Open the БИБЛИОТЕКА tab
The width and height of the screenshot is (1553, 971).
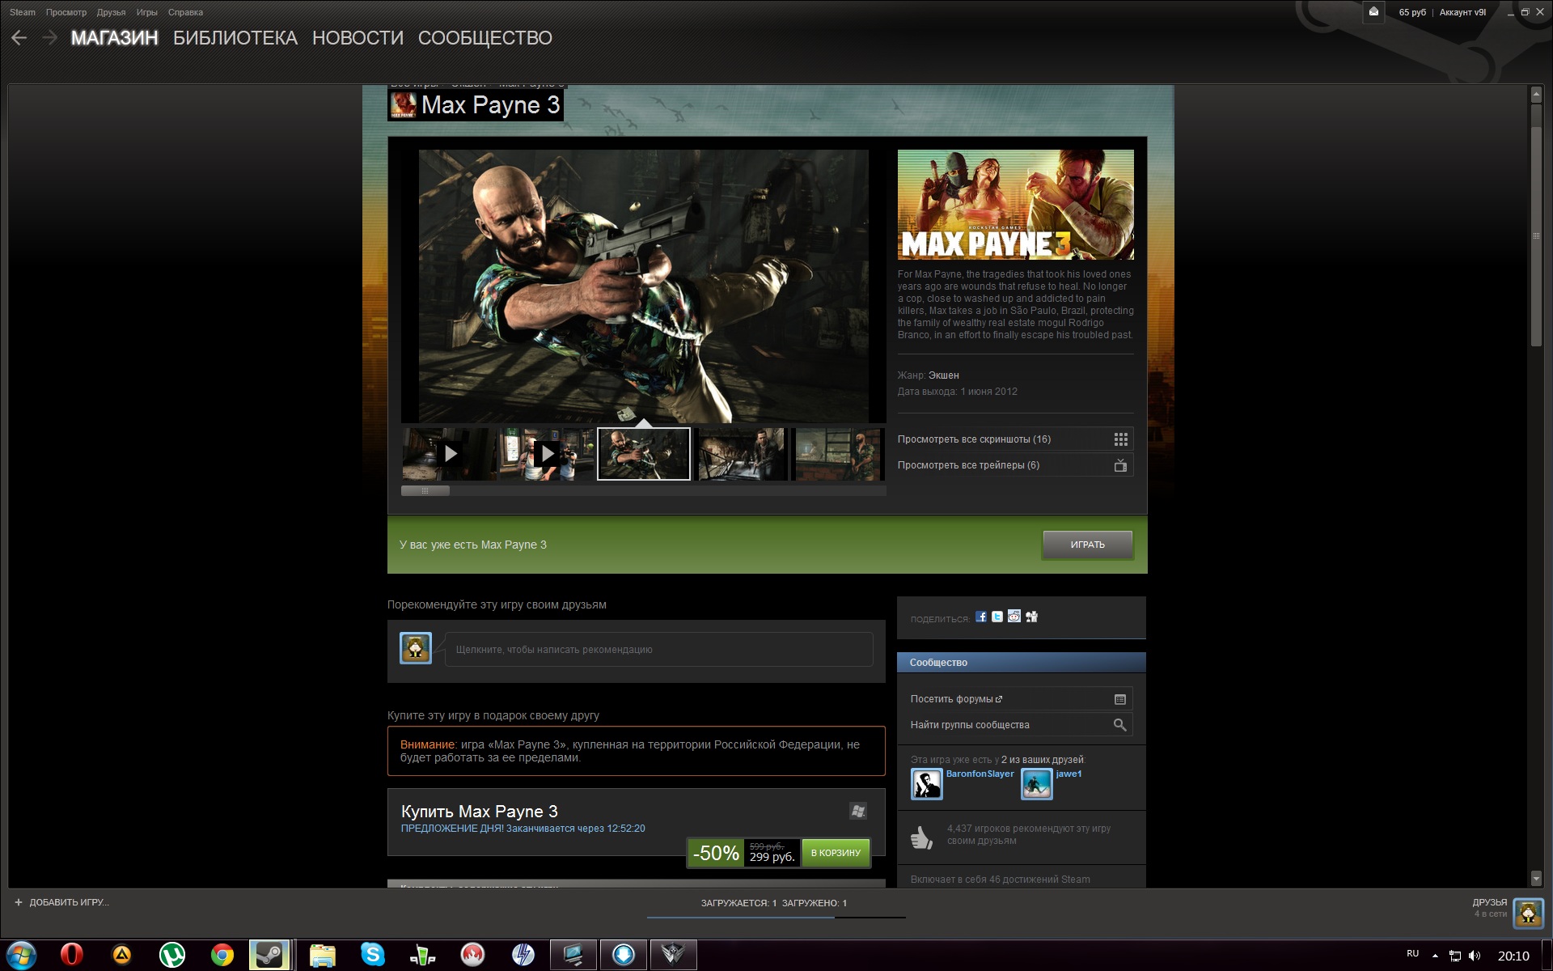pos(235,38)
